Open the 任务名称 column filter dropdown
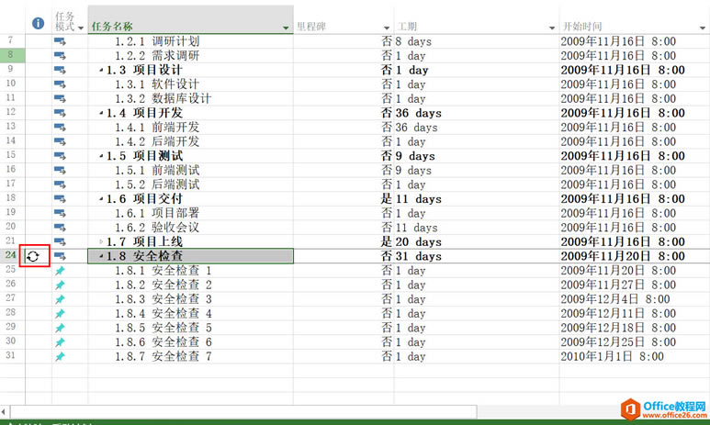This screenshot has height=425, width=710. tap(286, 28)
